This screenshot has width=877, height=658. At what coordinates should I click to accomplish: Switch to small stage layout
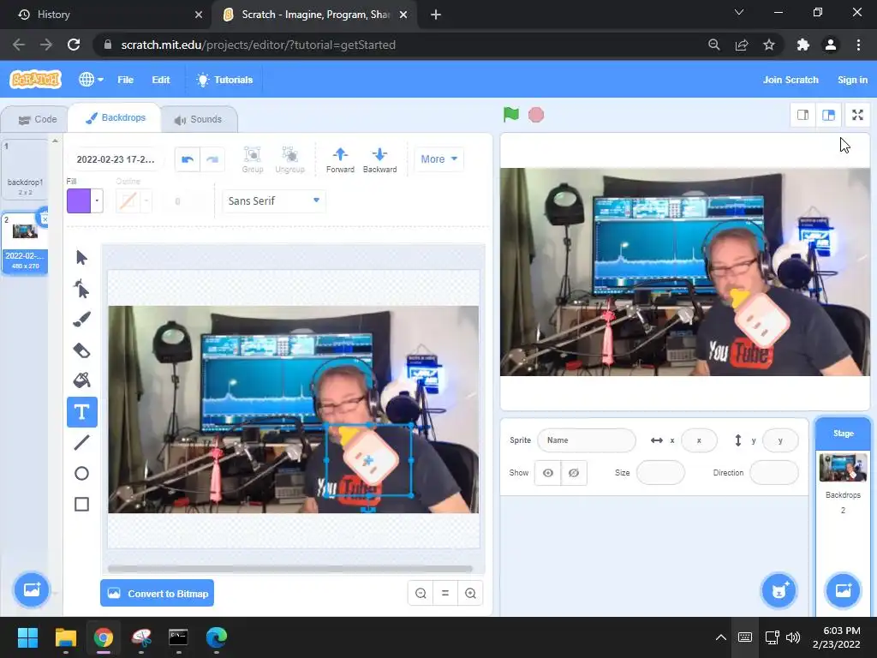[x=802, y=115]
